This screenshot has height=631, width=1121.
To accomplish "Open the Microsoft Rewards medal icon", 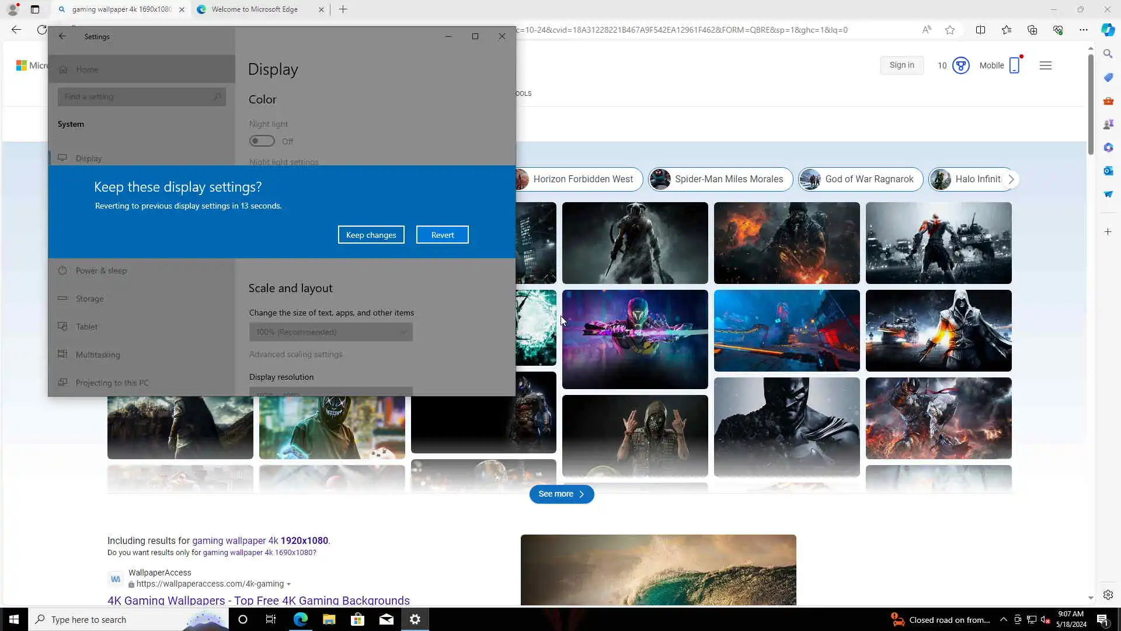I will tap(960, 65).
